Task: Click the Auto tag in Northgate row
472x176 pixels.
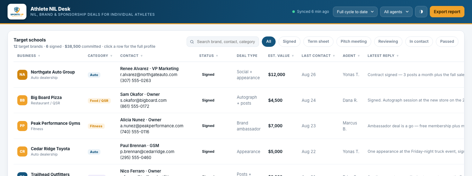Action: (x=94, y=75)
